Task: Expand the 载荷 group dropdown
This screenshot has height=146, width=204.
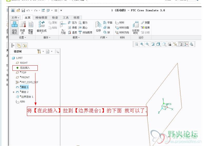Action: [76, 38]
